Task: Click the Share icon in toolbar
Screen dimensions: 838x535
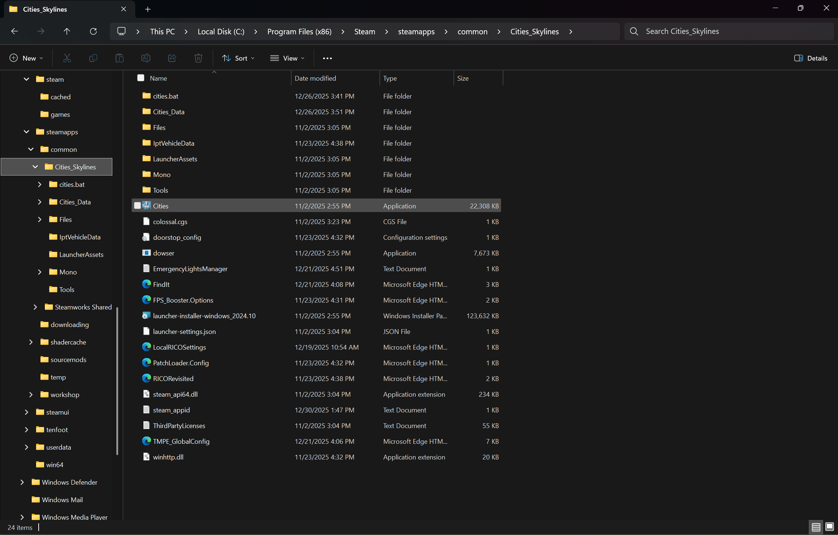Action: coord(172,58)
